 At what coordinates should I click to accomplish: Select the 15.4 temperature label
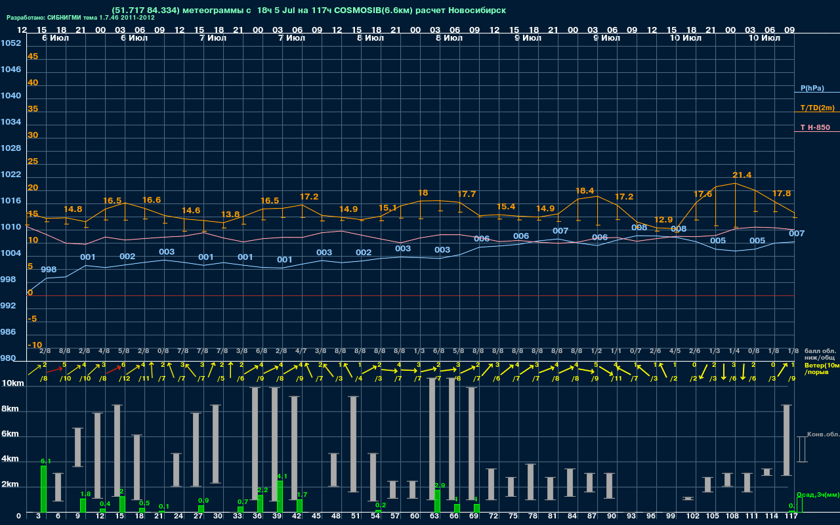coord(506,207)
